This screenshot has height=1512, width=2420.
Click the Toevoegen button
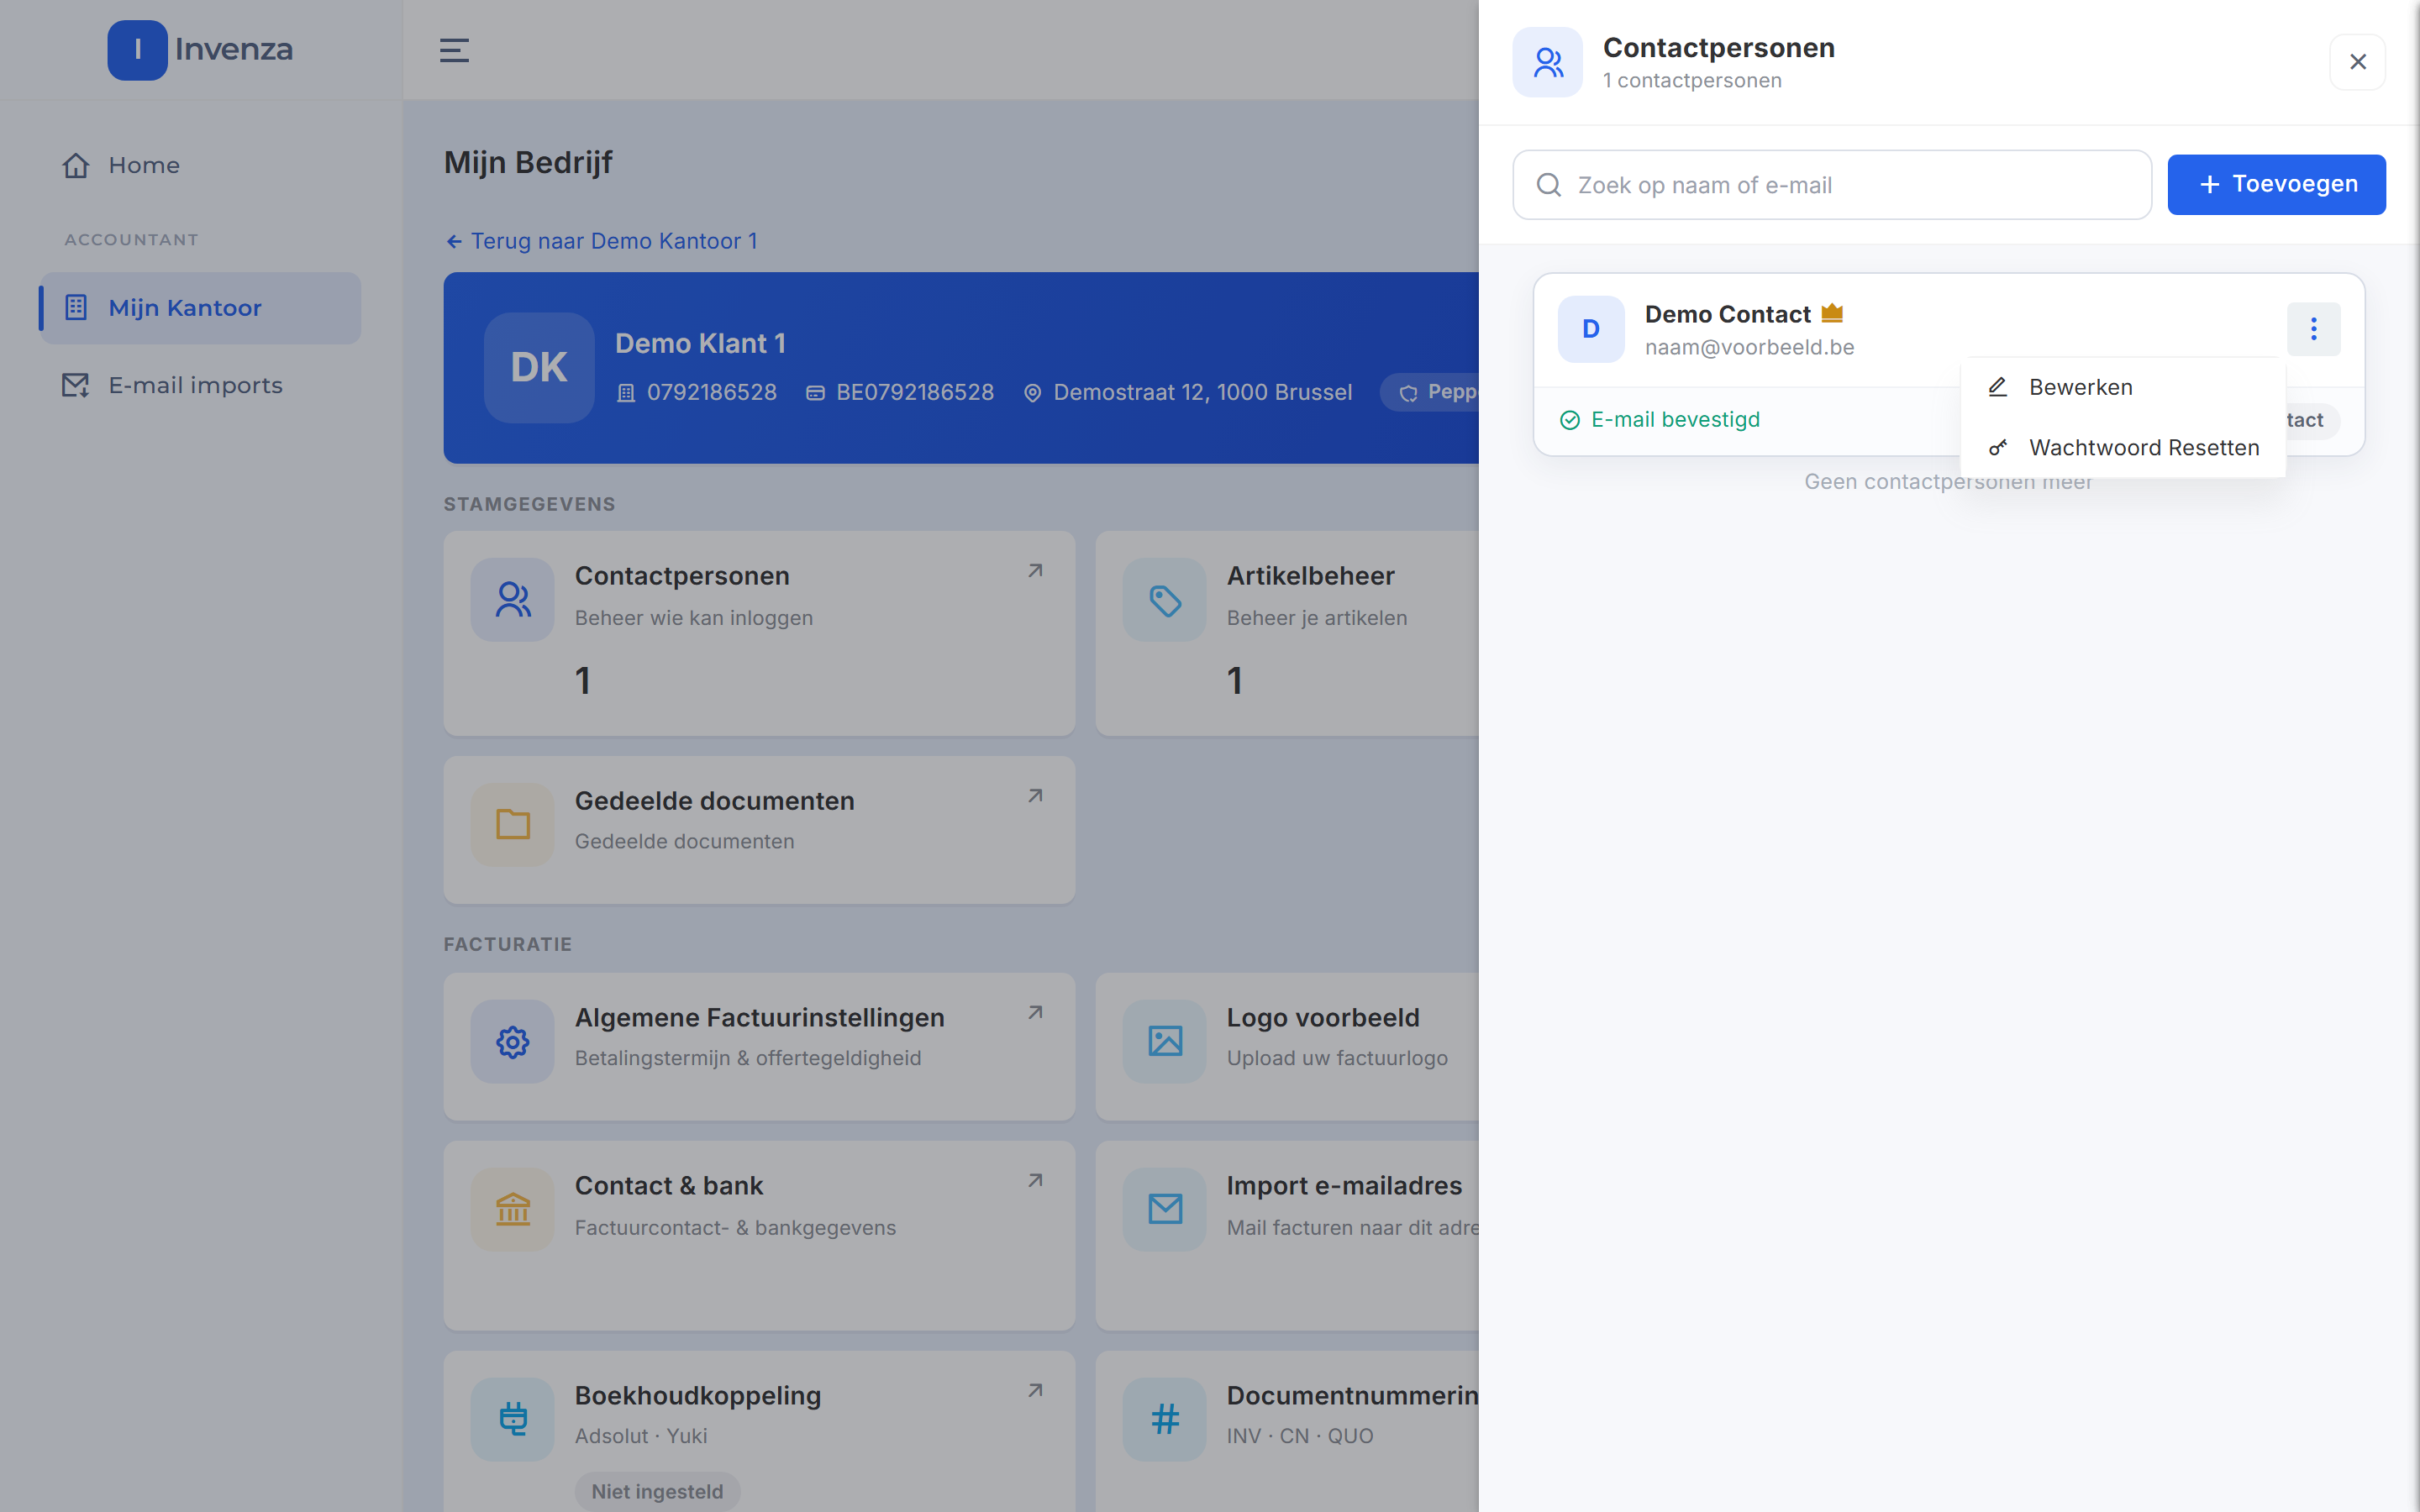click(x=2277, y=184)
